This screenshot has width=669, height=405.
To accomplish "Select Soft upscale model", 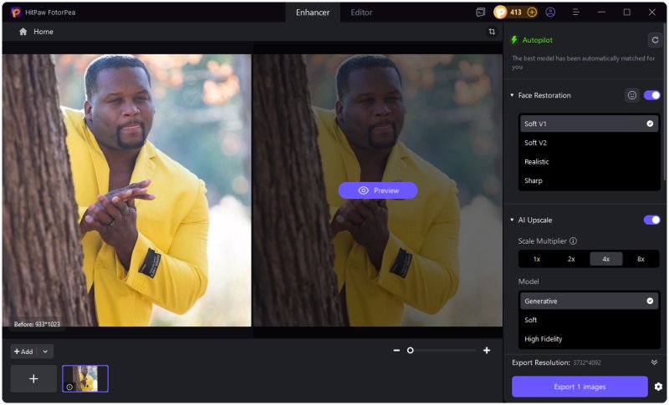I will tap(589, 320).
